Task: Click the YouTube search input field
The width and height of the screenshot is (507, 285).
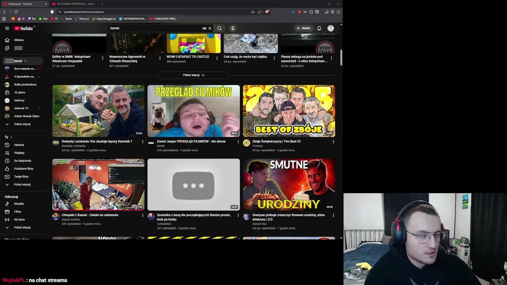Action: click(154, 28)
